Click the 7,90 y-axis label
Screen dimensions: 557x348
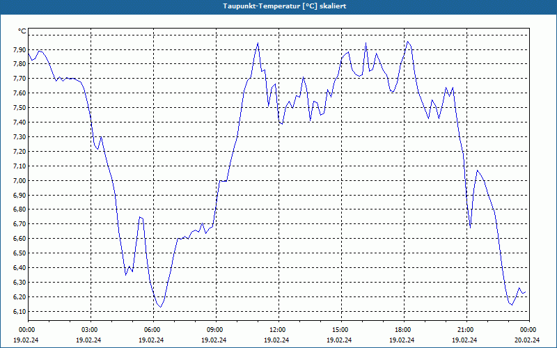coord(19,49)
